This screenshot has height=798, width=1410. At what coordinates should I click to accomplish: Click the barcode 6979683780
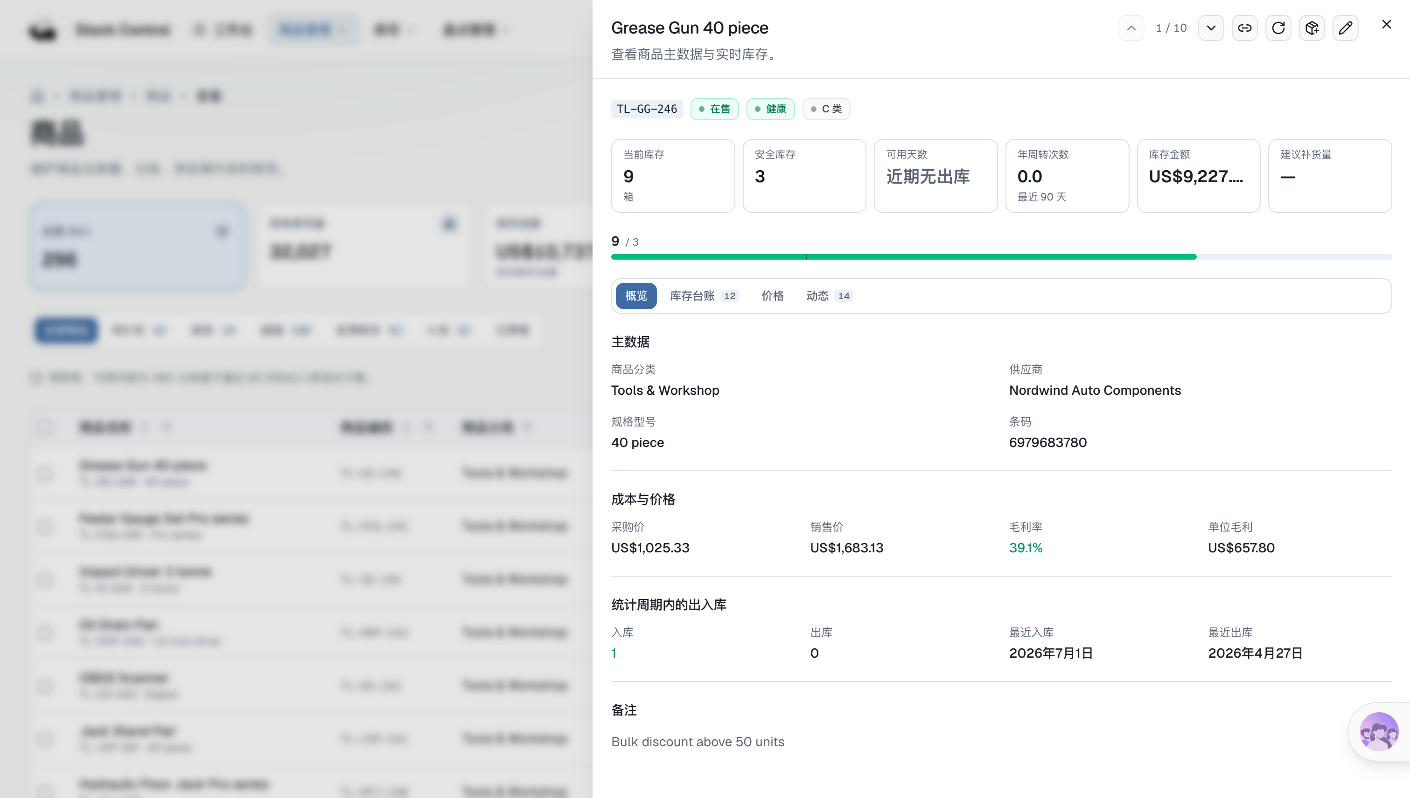click(x=1047, y=442)
